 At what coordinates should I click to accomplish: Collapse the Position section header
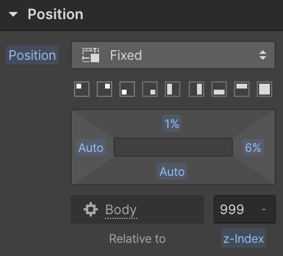point(13,14)
